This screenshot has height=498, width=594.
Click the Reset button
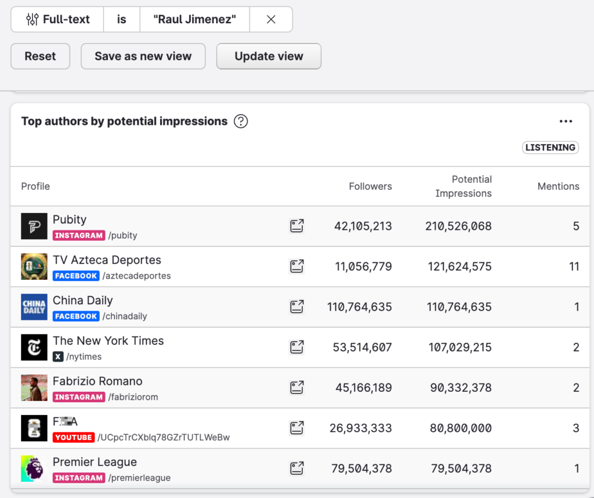[40, 56]
